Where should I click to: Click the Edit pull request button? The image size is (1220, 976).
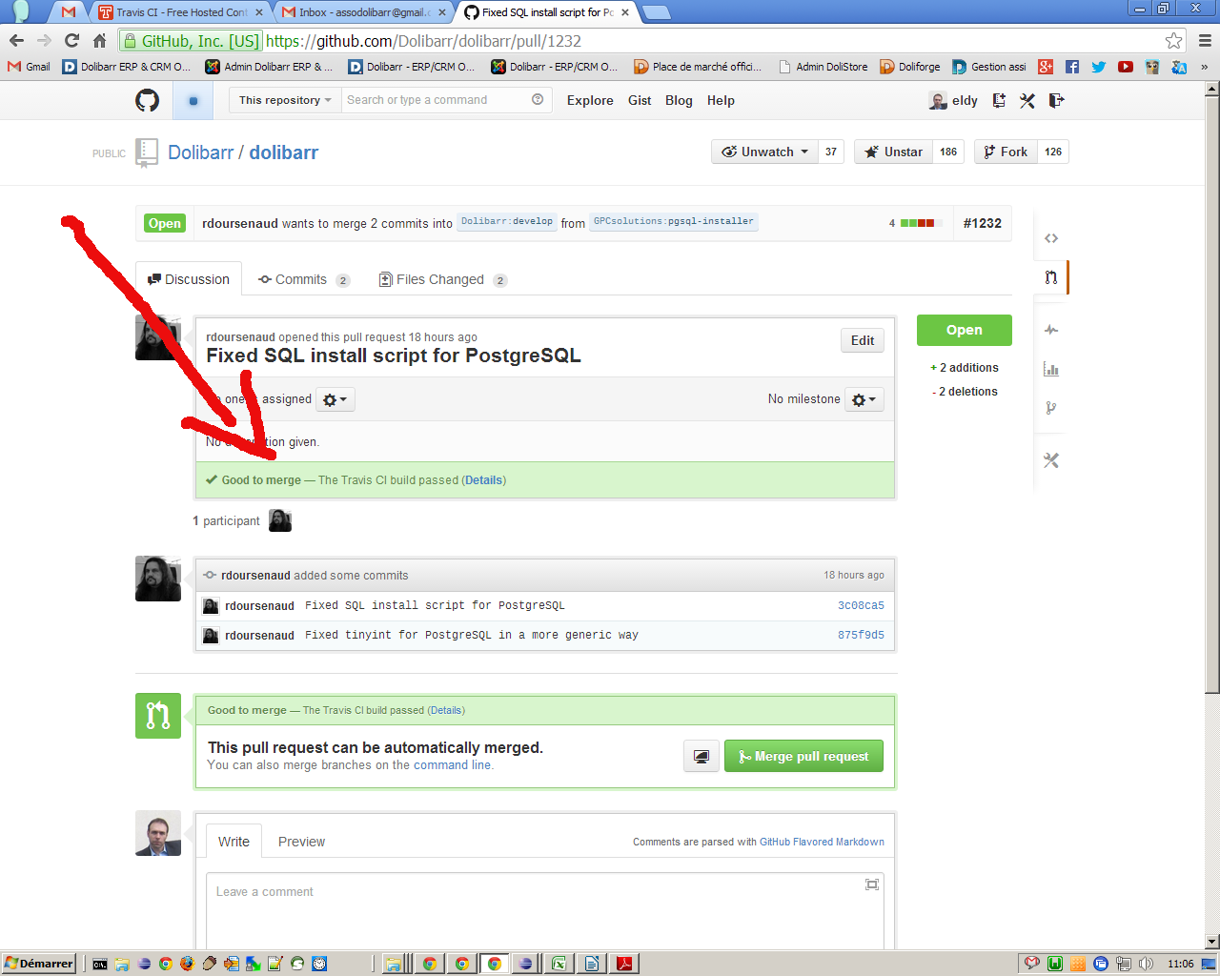863,340
